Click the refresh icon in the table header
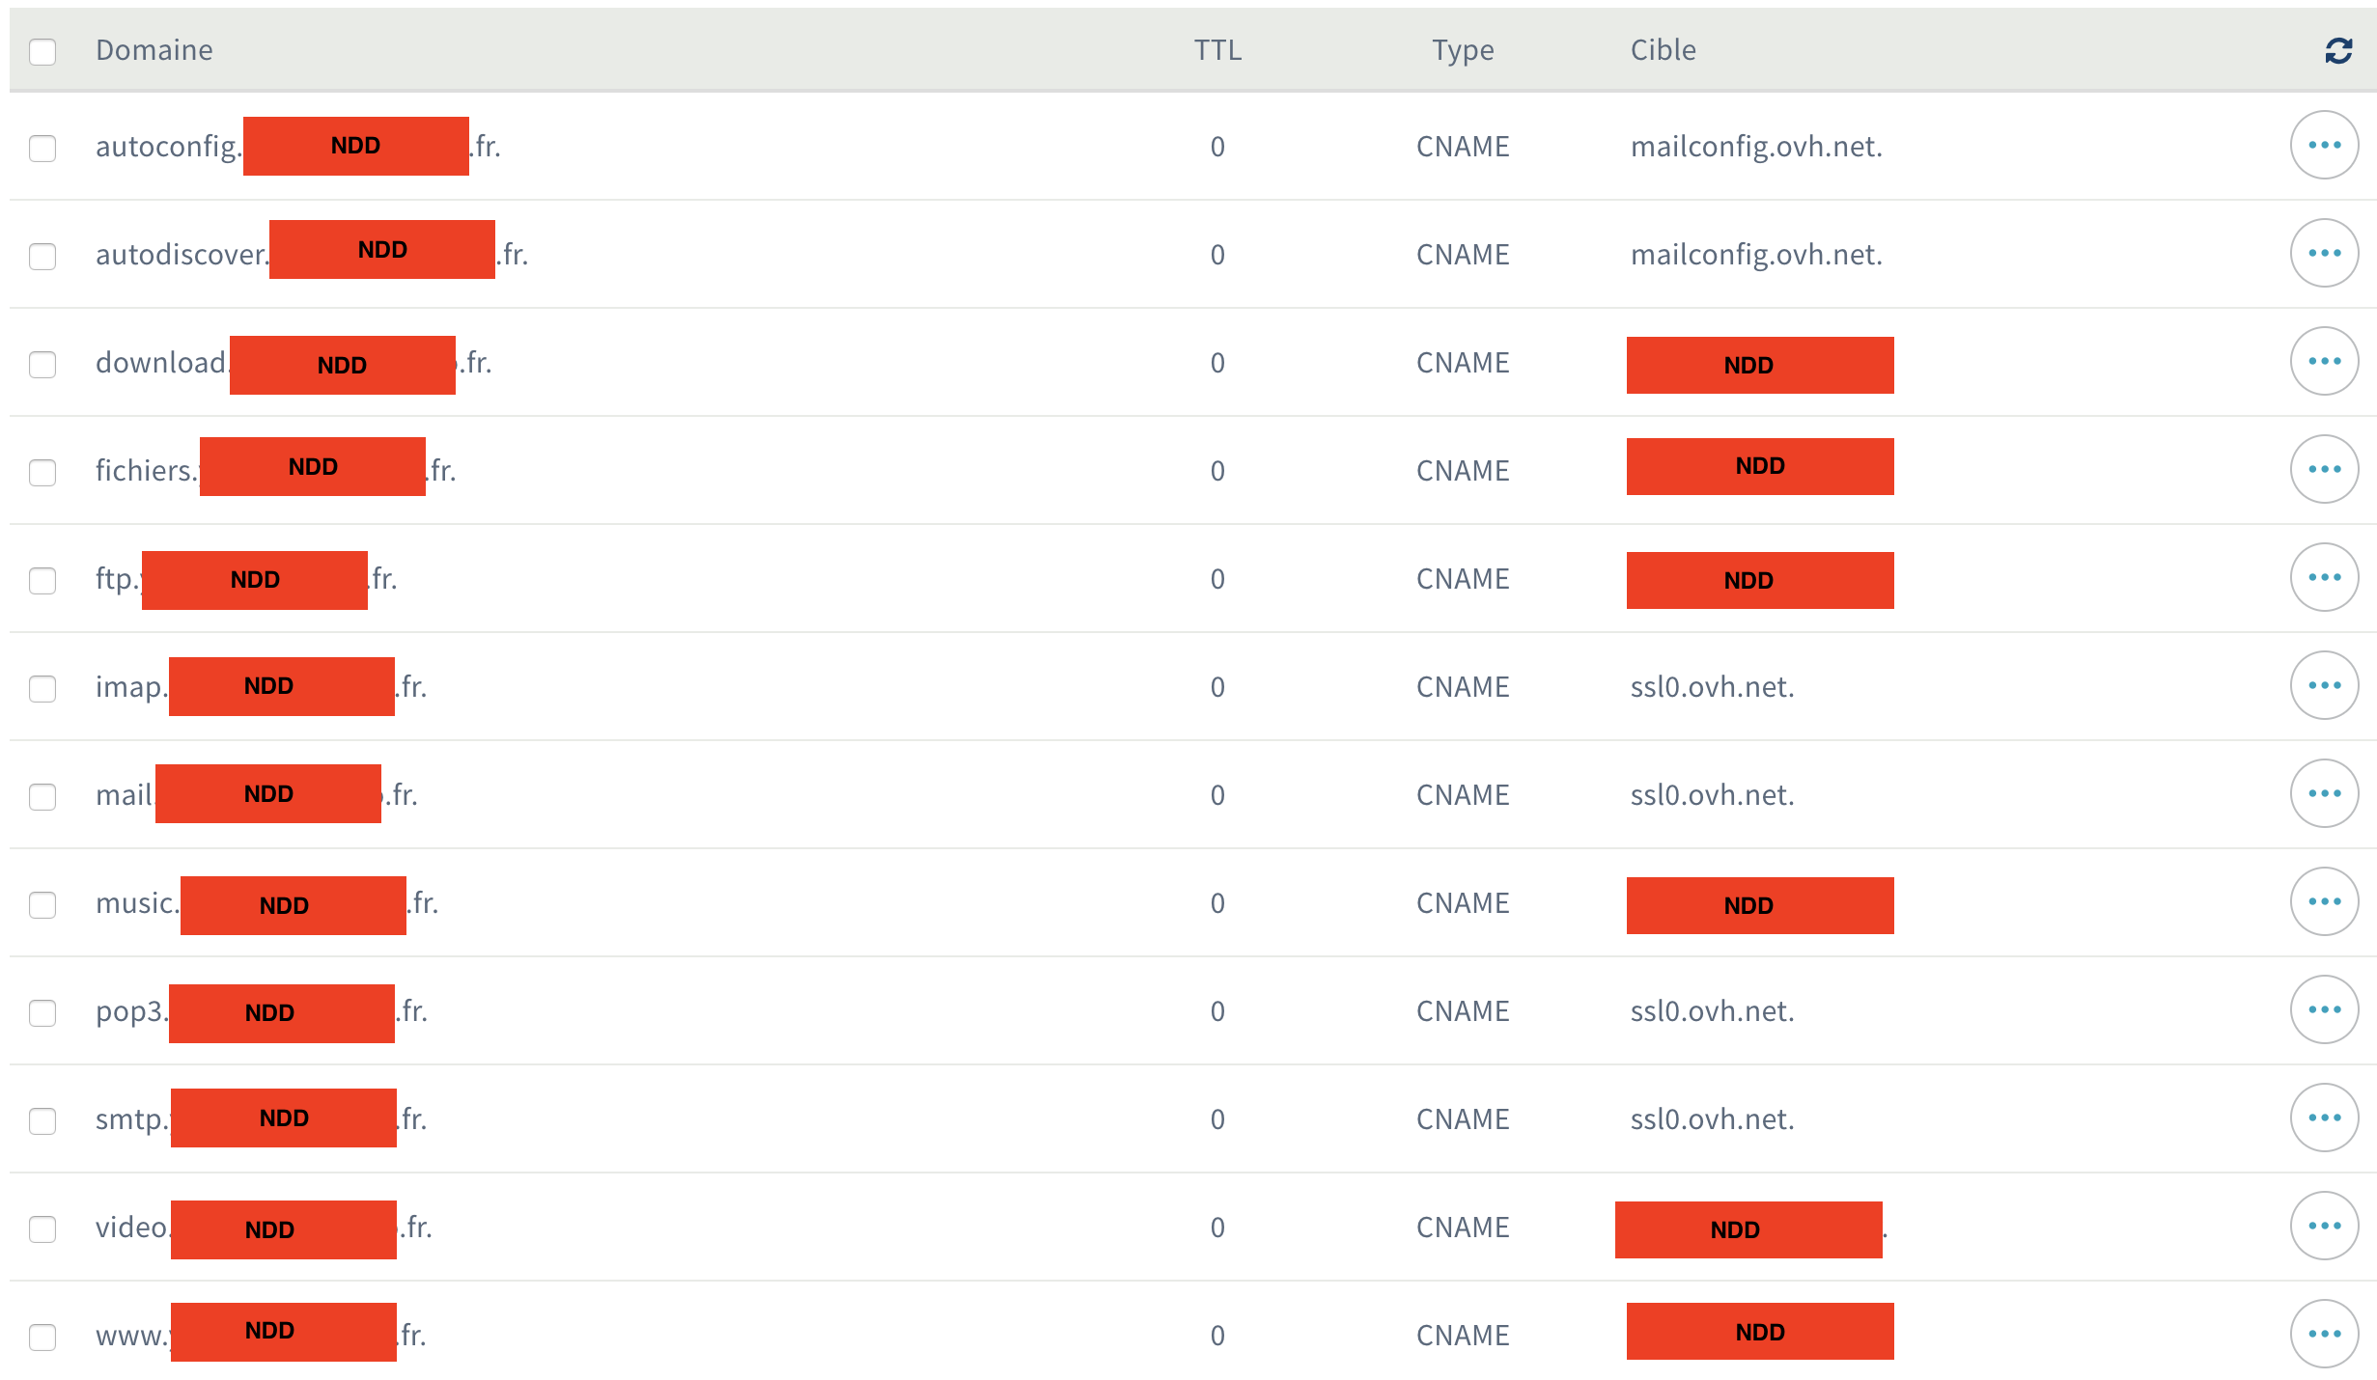Screen dimensions: 2377x1380 (2337, 50)
